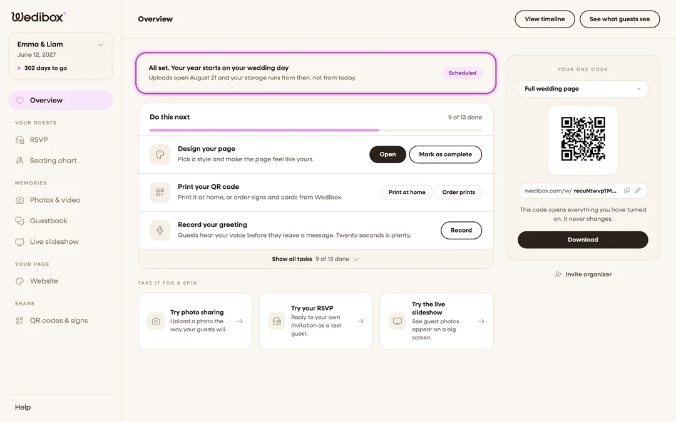
Task: Click the Wedibox logo
Action: pyautogui.click(x=38, y=17)
